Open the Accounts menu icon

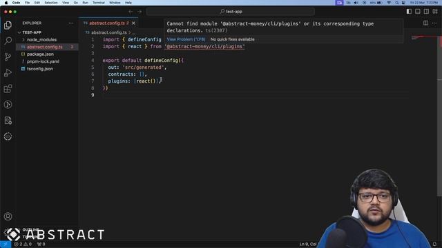click(x=8, y=216)
